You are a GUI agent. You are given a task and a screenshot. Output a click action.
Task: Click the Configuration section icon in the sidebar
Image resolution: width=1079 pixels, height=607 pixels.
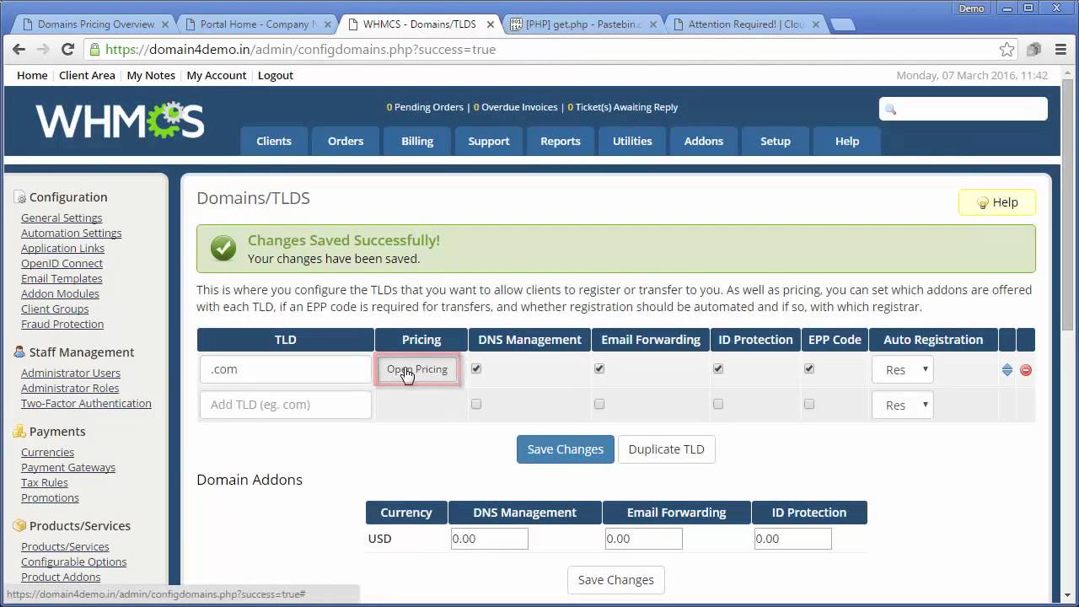[19, 197]
